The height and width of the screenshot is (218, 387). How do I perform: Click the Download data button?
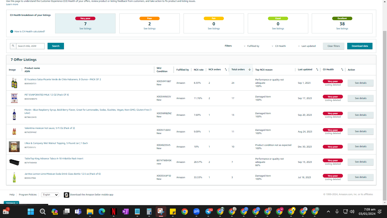coord(360,46)
